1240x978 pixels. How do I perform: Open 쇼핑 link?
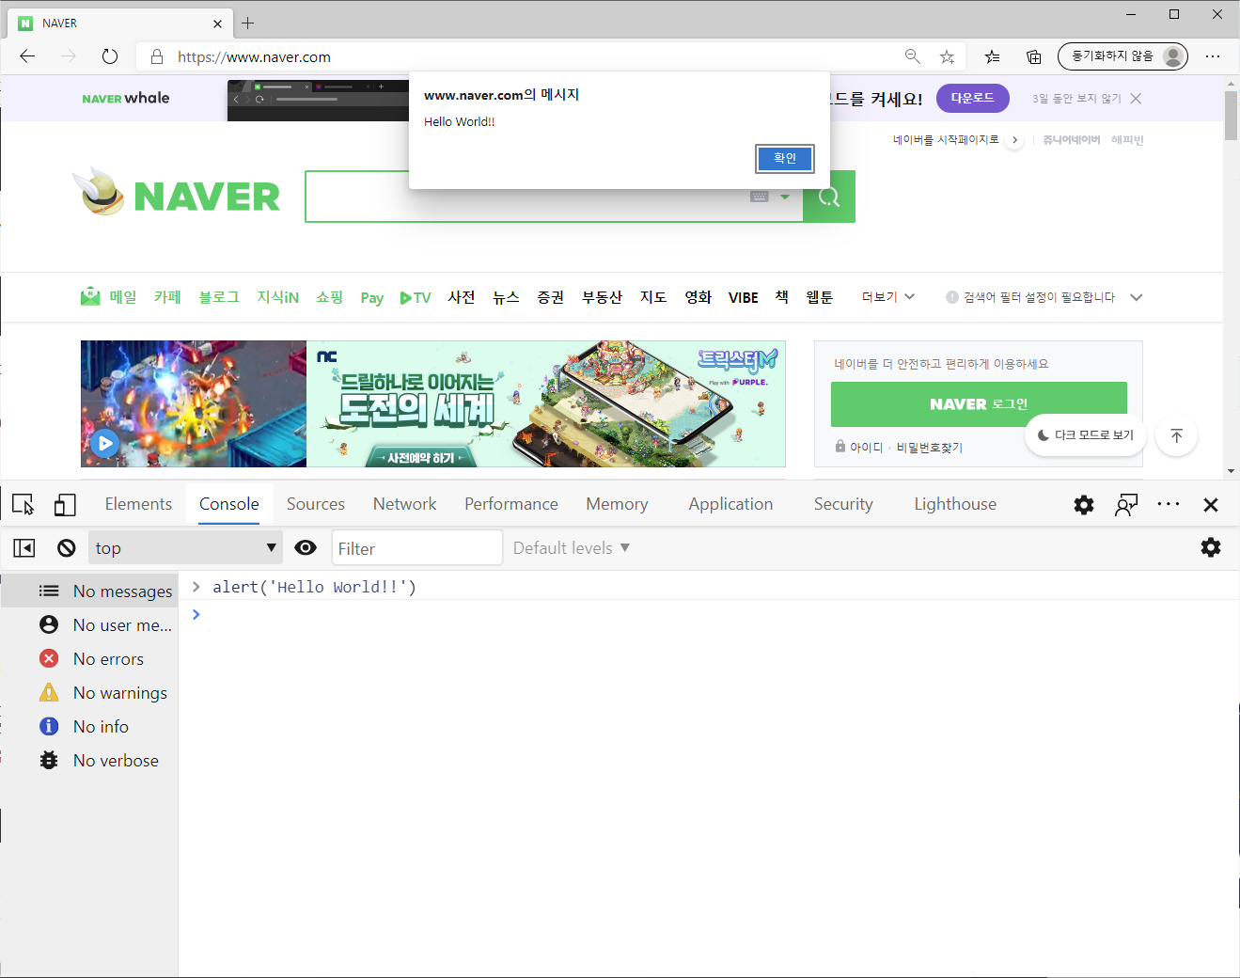330,297
